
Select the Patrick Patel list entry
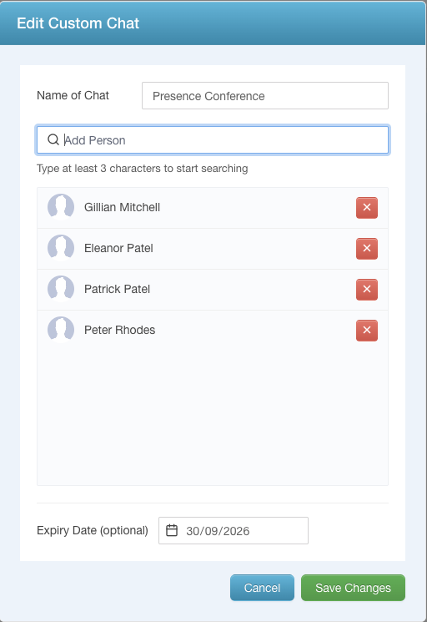[213, 290]
